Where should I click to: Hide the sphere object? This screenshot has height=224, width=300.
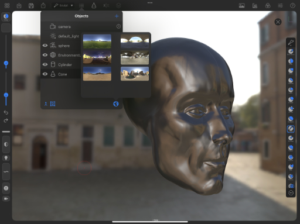tap(45, 46)
